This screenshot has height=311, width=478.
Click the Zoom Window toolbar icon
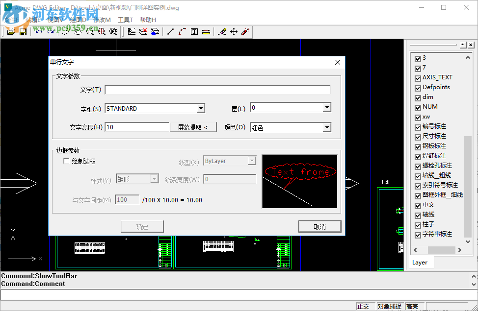89,31
